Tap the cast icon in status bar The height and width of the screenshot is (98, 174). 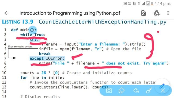click(125, 4)
